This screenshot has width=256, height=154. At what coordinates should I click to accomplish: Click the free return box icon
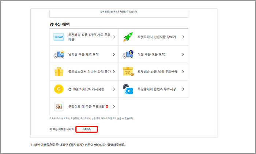pos(128,71)
